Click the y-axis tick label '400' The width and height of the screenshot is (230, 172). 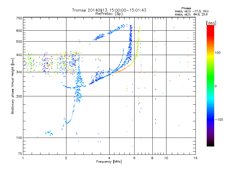[x=19, y=55]
